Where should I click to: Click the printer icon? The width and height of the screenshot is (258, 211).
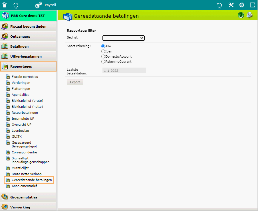click(x=249, y=15)
